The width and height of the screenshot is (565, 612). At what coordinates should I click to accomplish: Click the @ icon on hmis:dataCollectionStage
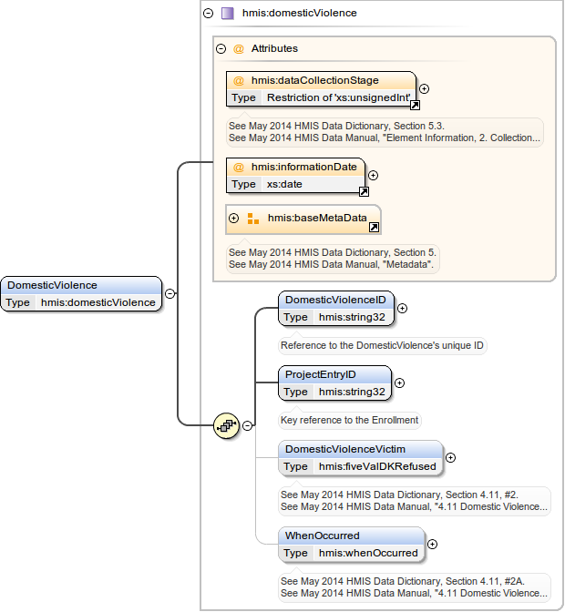(x=239, y=80)
